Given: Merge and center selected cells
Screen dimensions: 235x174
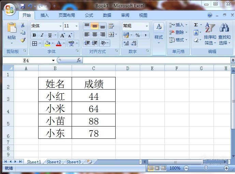Looking at the screenshot, I should [111, 35].
